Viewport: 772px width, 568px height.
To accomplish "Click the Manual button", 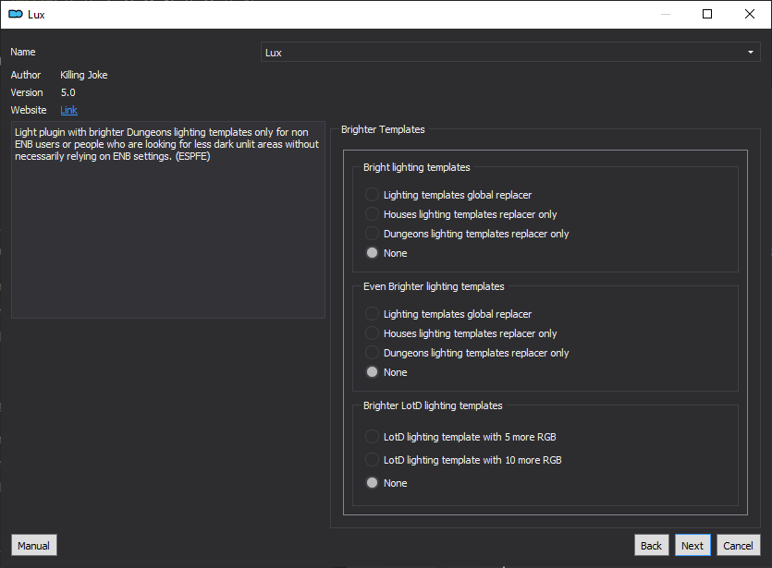I will pos(34,546).
